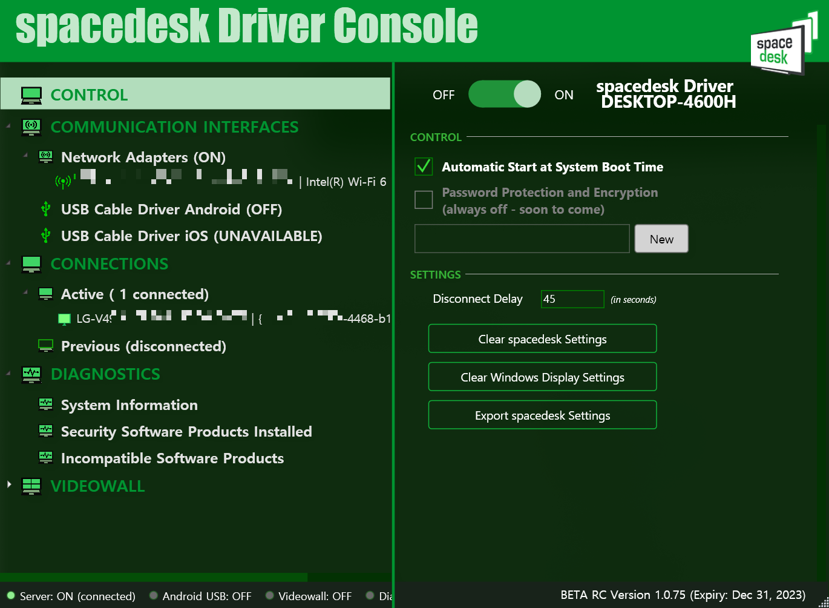Open Security Software Products Installed
Image resolution: width=829 pixels, height=608 pixels.
[x=186, y=431]
